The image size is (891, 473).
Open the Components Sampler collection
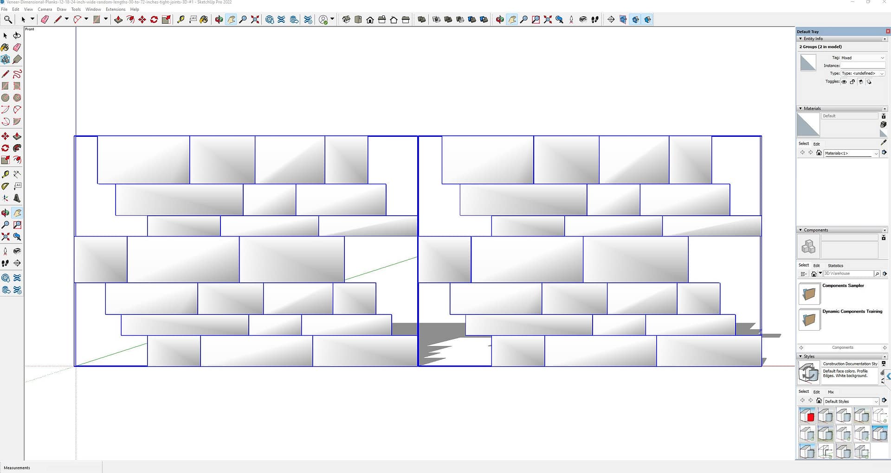[x=809, y=294]
